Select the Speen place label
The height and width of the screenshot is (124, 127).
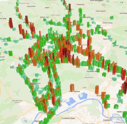tap(47, 7)
